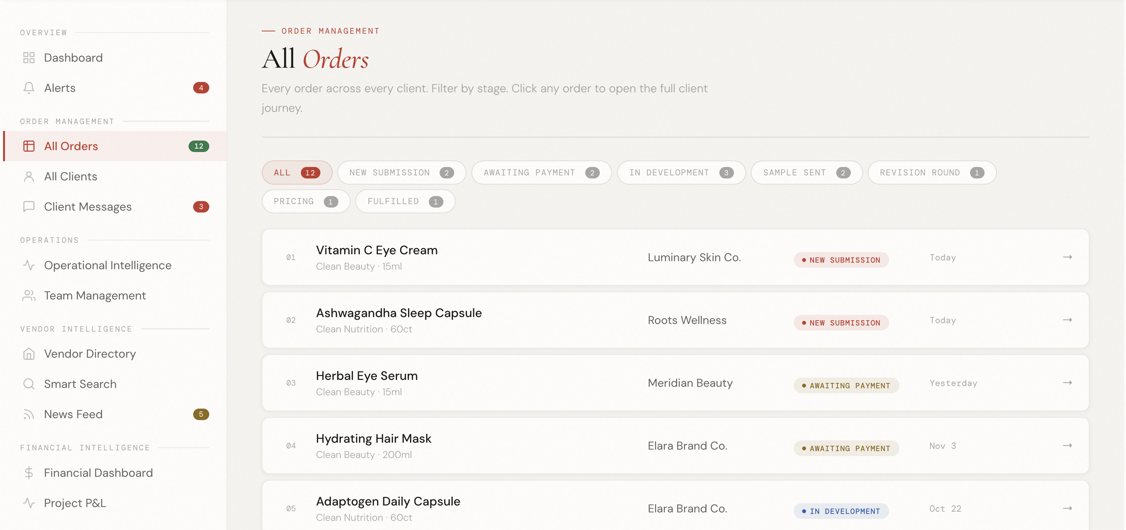Click the News Feed count badge

[201, 414]
